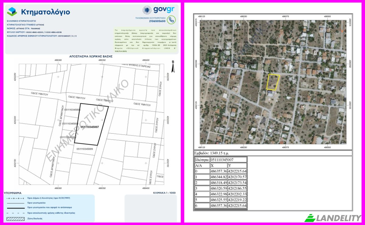The height and width of the screenshot is (225, 365).
Task: Click the Ιδιότητα label cell
Action: (202, 160)
